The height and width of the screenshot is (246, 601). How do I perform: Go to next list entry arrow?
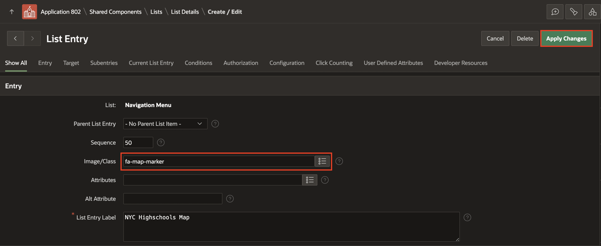[32, 38]
